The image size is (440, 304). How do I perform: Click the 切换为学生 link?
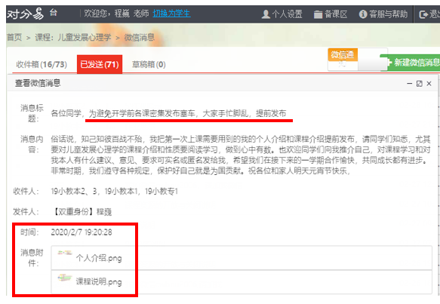171,13
